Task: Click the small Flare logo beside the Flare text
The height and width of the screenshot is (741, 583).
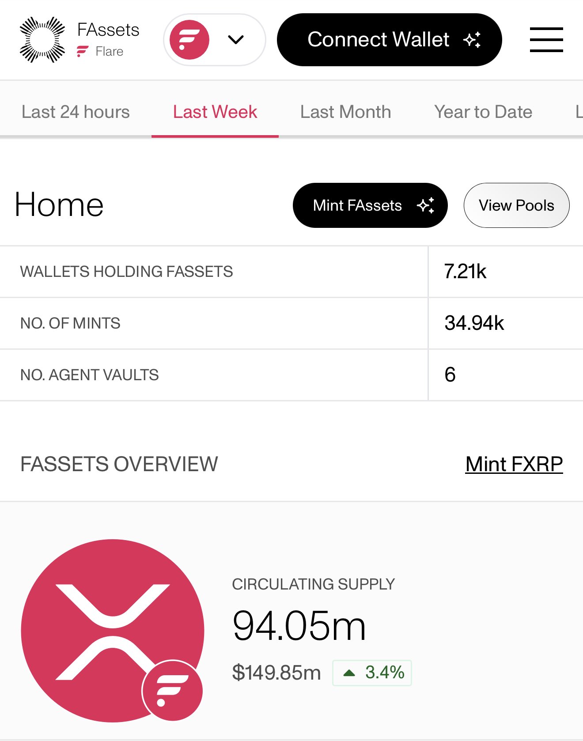Action: click(x=83, y=52)
